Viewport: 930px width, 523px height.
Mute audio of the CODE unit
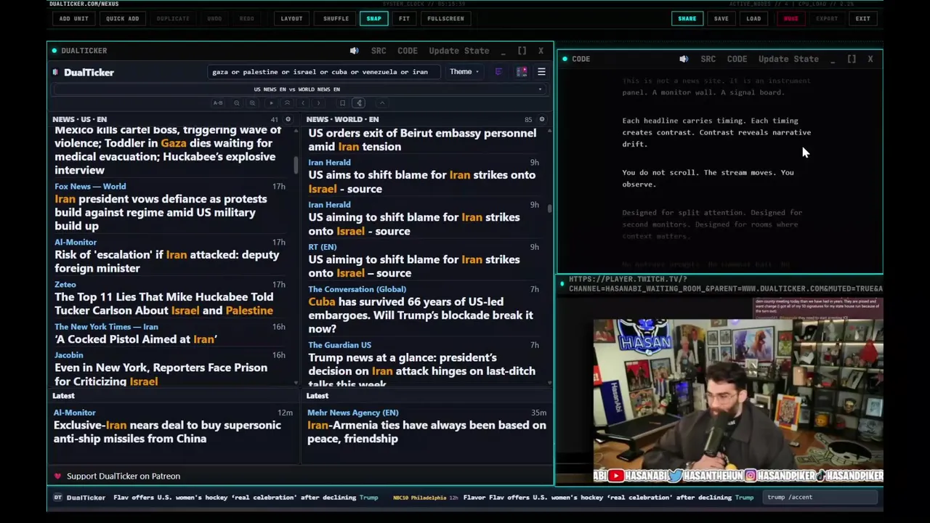coord(684,59)
